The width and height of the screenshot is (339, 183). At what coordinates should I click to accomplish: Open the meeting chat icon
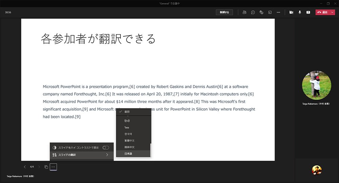coord(253,12)
